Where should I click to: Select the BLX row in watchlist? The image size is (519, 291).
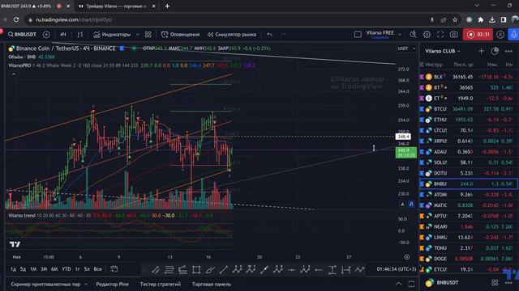tap(469, 77)
